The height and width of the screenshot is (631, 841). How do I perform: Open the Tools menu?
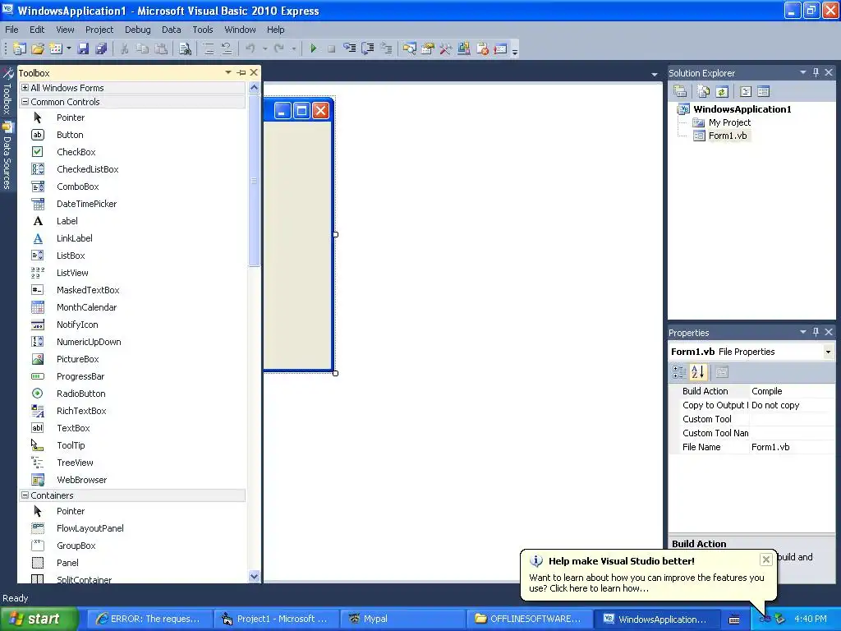point(203,30)
